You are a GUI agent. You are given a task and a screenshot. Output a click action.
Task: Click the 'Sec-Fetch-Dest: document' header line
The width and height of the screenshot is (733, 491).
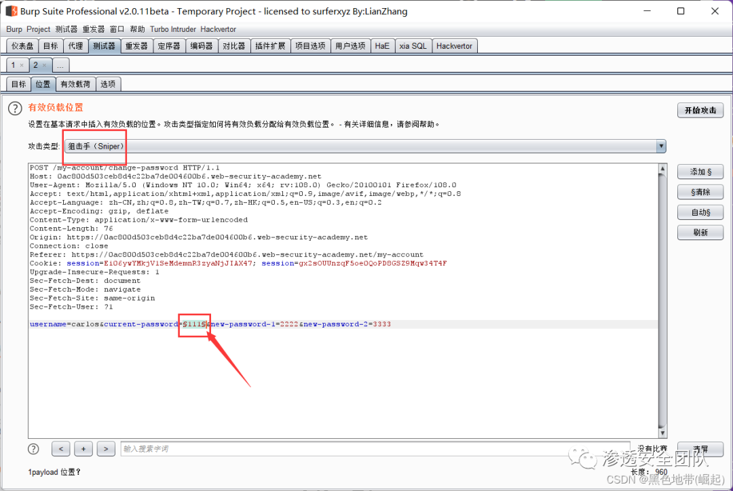85,281
